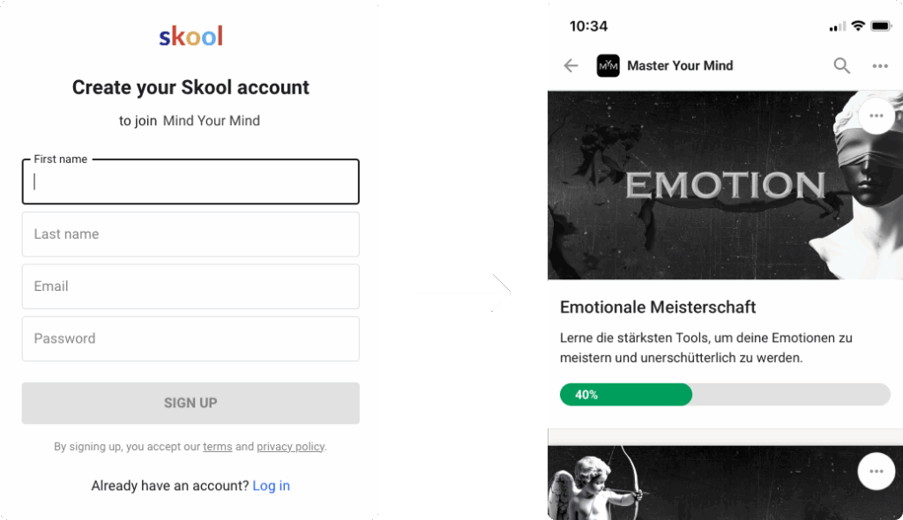Click the skool logo
Viewport: 903px width, 520px height.
click(190, 36)
